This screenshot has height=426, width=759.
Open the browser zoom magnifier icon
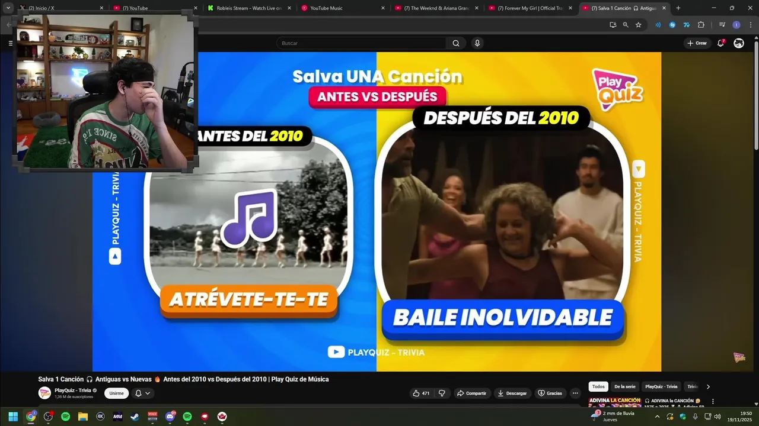626,25
